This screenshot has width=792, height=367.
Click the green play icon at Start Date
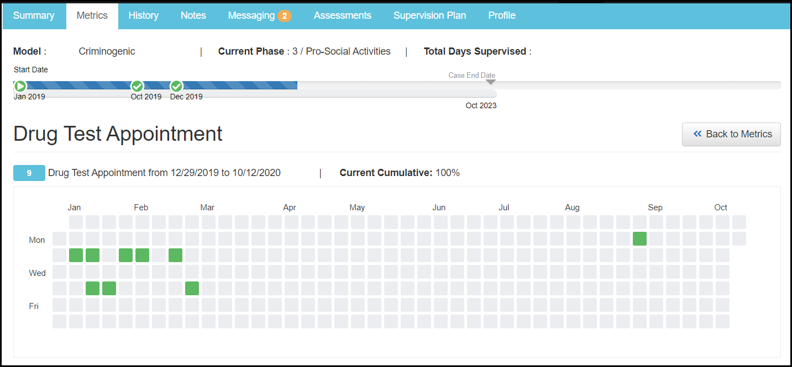point(20,86)
